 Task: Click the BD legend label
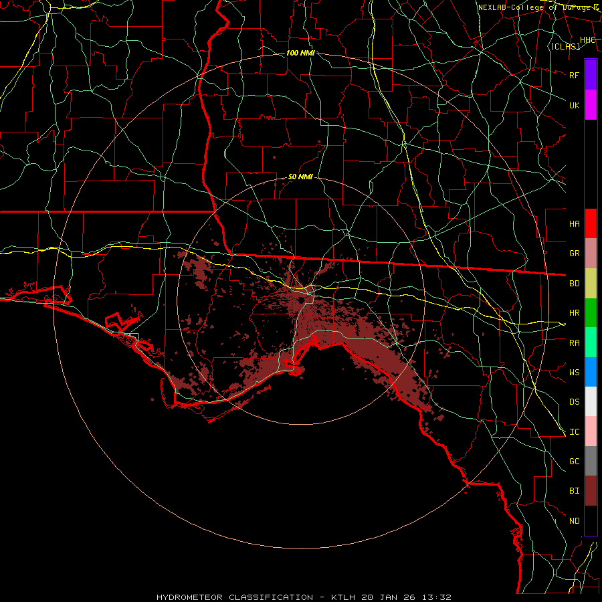(574, 284)
